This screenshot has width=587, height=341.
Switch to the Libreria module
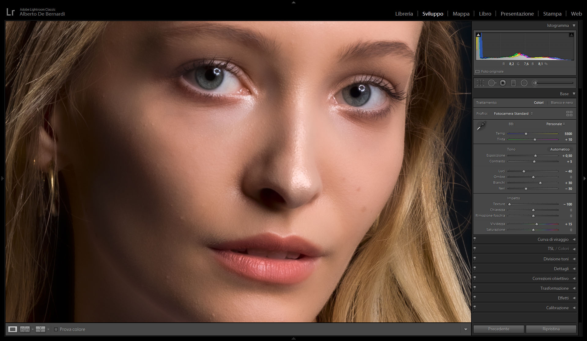coord(404,14)
